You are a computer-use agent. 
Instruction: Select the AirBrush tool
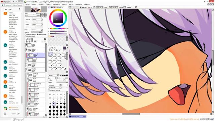click(55, 54)
